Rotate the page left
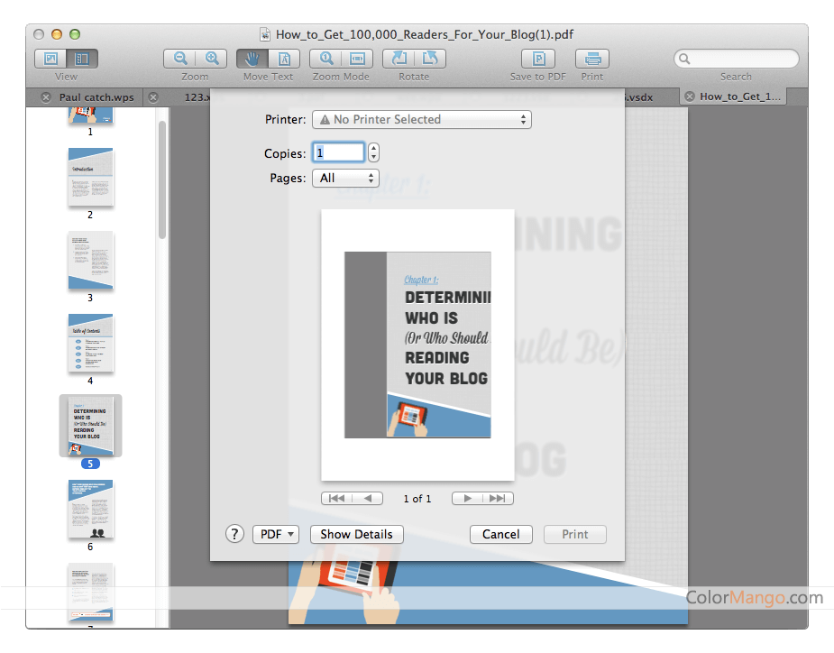The height and width of the screenshot is (653, 834). (x=399, y=57)
